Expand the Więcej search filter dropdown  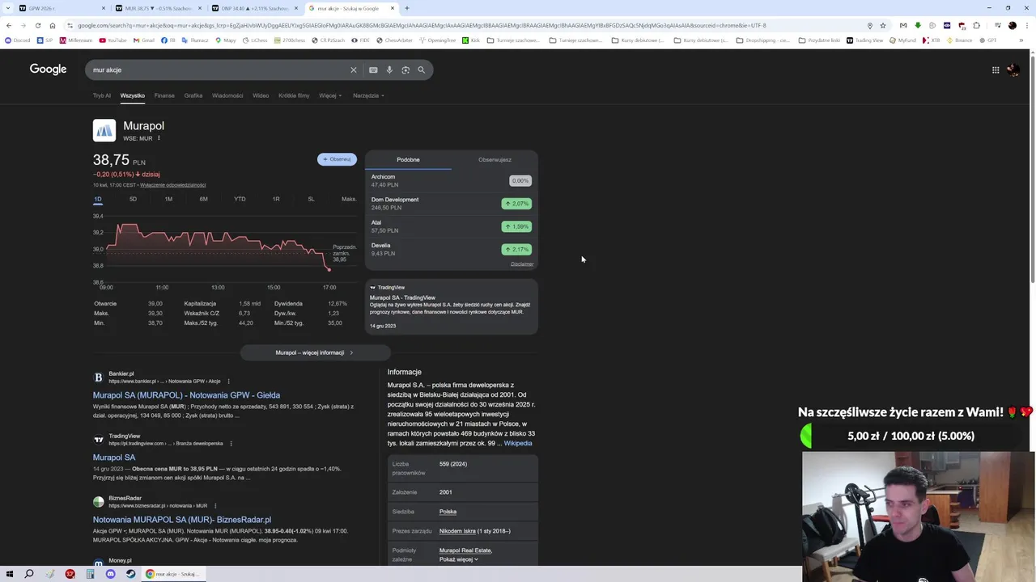click(330, 95)
